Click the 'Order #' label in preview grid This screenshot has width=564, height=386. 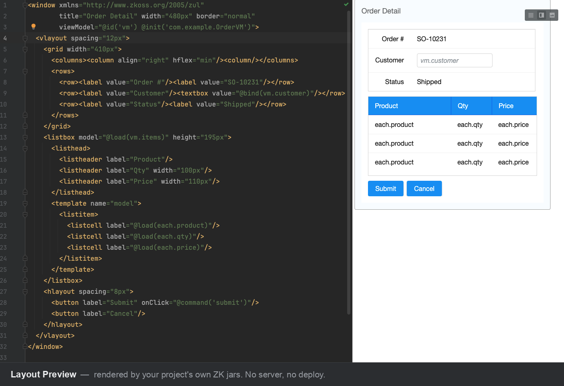pos(393,39)
